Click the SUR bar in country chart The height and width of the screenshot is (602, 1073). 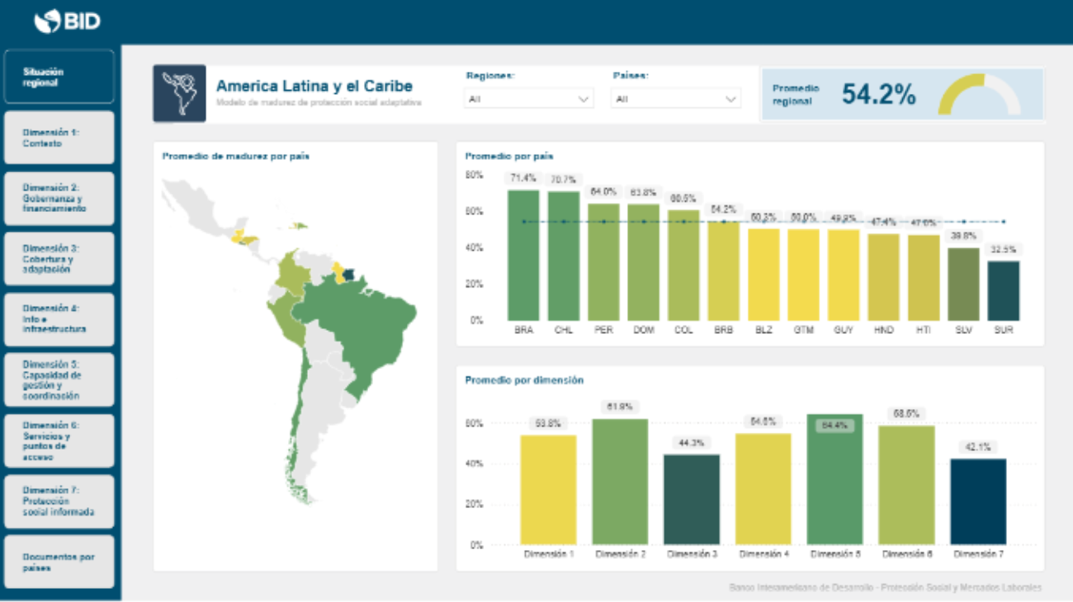[x=1003, y=291]
